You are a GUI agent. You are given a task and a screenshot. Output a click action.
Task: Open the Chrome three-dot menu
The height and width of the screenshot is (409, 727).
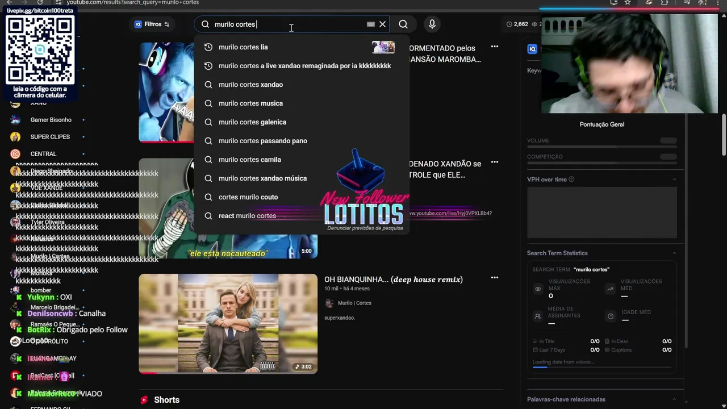click(718, 2)
